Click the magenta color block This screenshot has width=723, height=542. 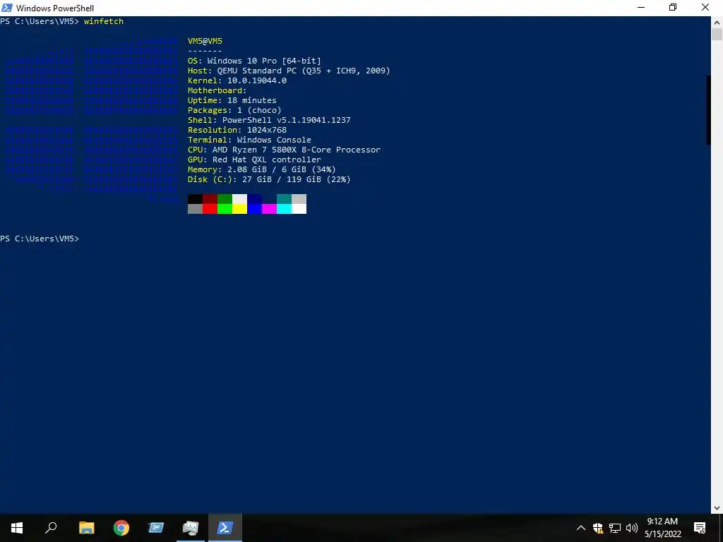pyautogui.click(x=269, y=209)
